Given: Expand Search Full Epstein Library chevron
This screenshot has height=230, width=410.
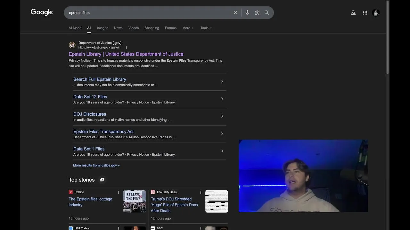Looking at the screenshot, I should (222, 81).
